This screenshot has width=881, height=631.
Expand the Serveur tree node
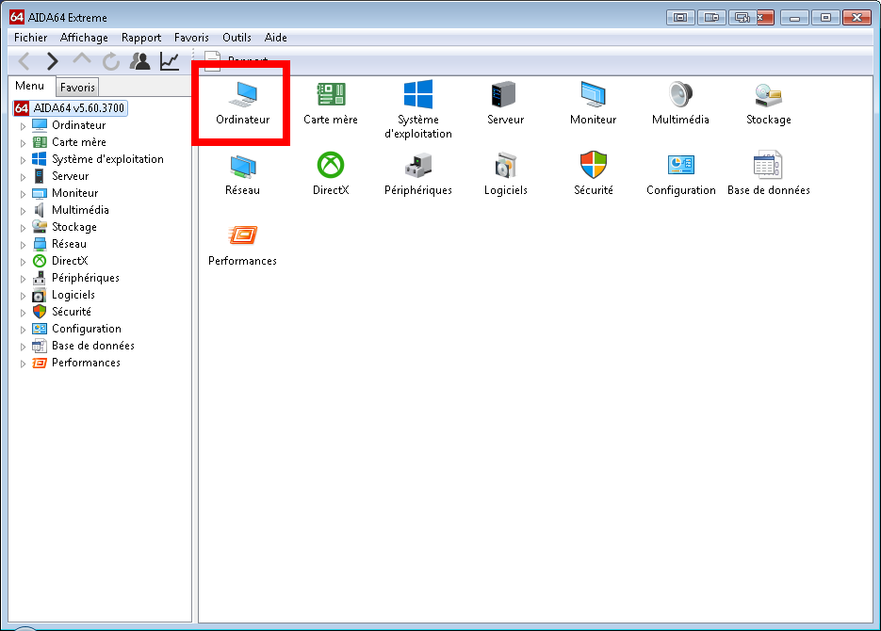[23, 176]
